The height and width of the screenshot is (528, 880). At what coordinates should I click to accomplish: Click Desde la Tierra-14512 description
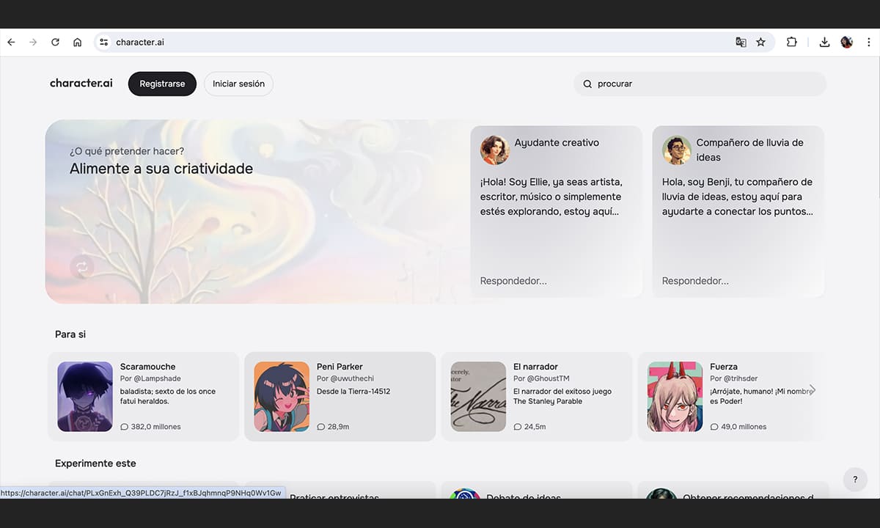(353, 392)
